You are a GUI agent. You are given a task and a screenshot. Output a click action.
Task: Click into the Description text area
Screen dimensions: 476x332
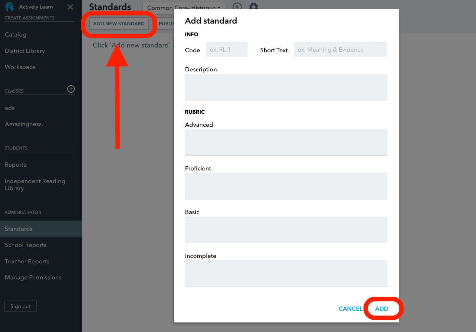(286, 87)
